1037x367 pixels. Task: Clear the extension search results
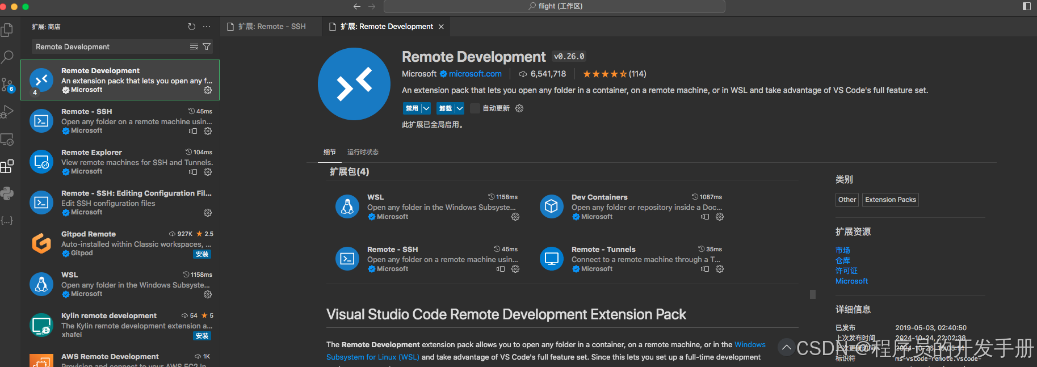[194, 47]
